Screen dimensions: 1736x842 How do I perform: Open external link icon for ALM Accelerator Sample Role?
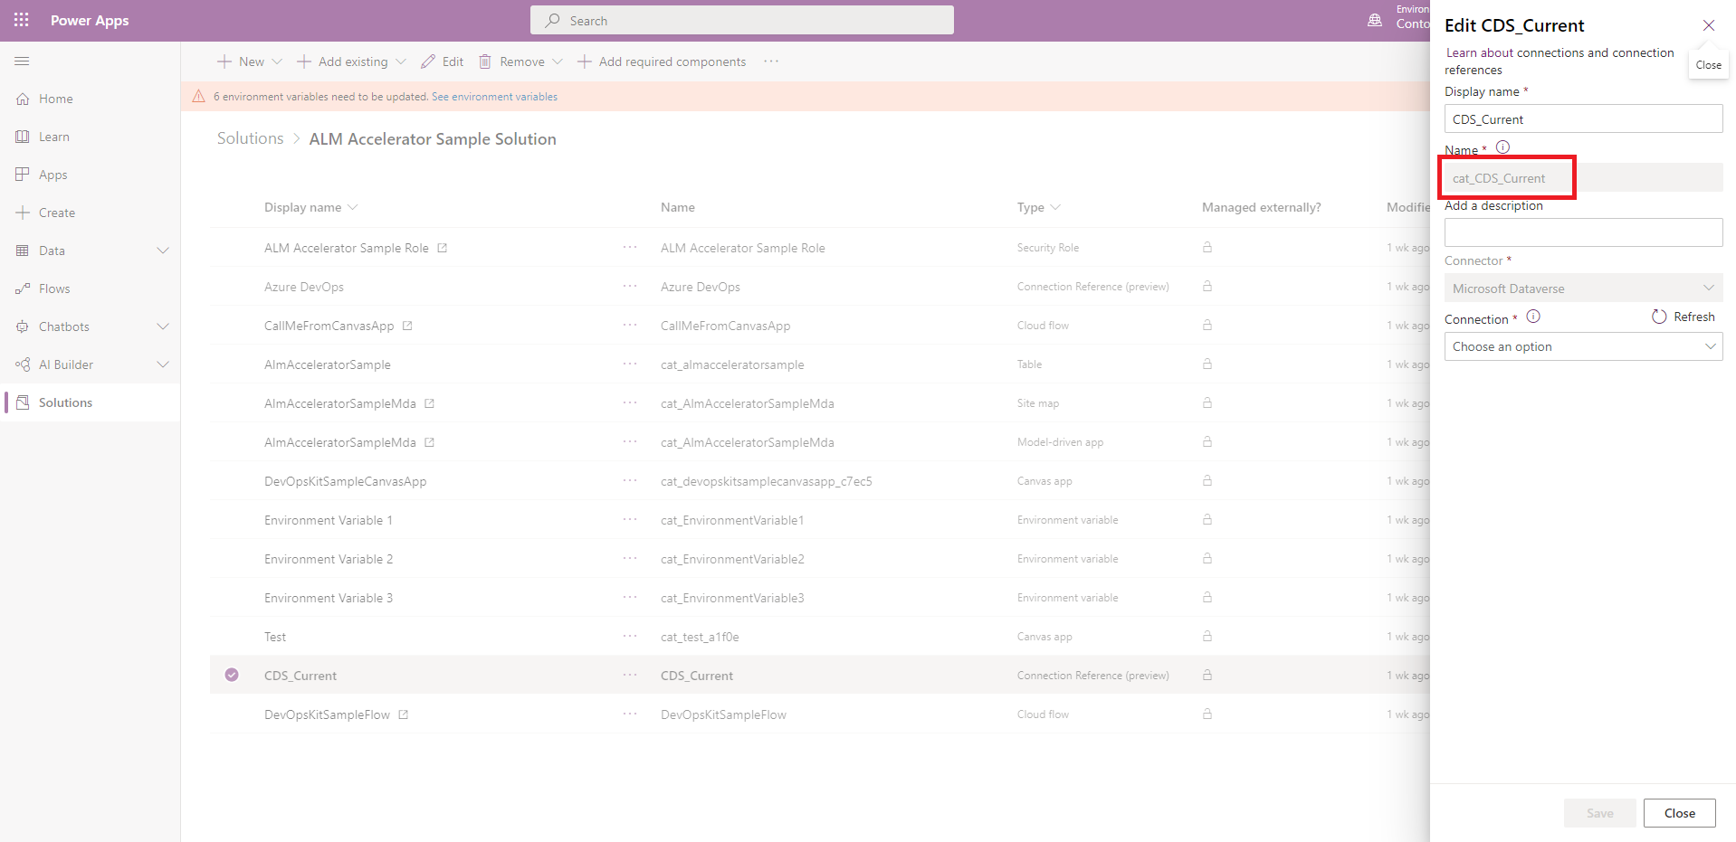point(443,248)
